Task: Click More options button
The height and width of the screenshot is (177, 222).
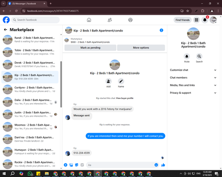Action: point(141,48)
